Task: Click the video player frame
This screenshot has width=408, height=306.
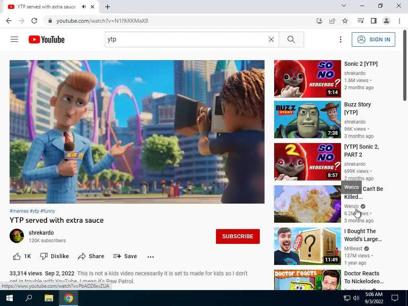Action: (137, 131)
